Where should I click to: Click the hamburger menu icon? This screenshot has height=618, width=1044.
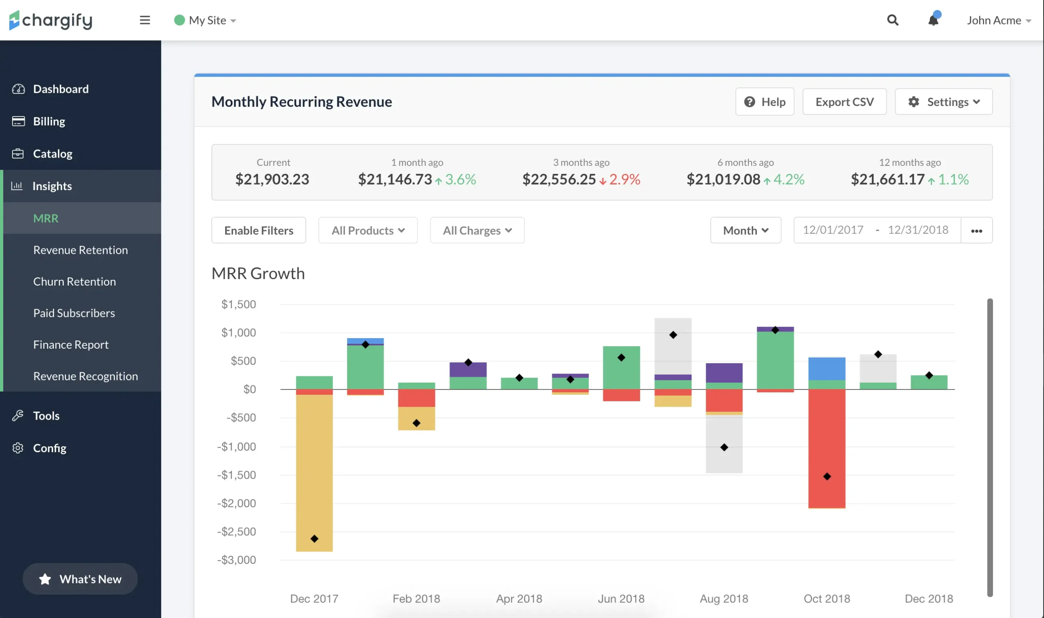pyautogui.click(x=145, y=20)
